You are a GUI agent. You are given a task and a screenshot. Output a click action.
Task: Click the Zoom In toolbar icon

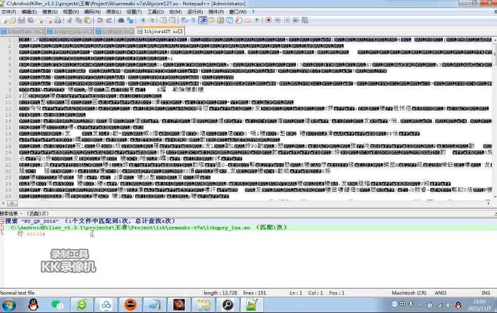[x=142, y=20]
